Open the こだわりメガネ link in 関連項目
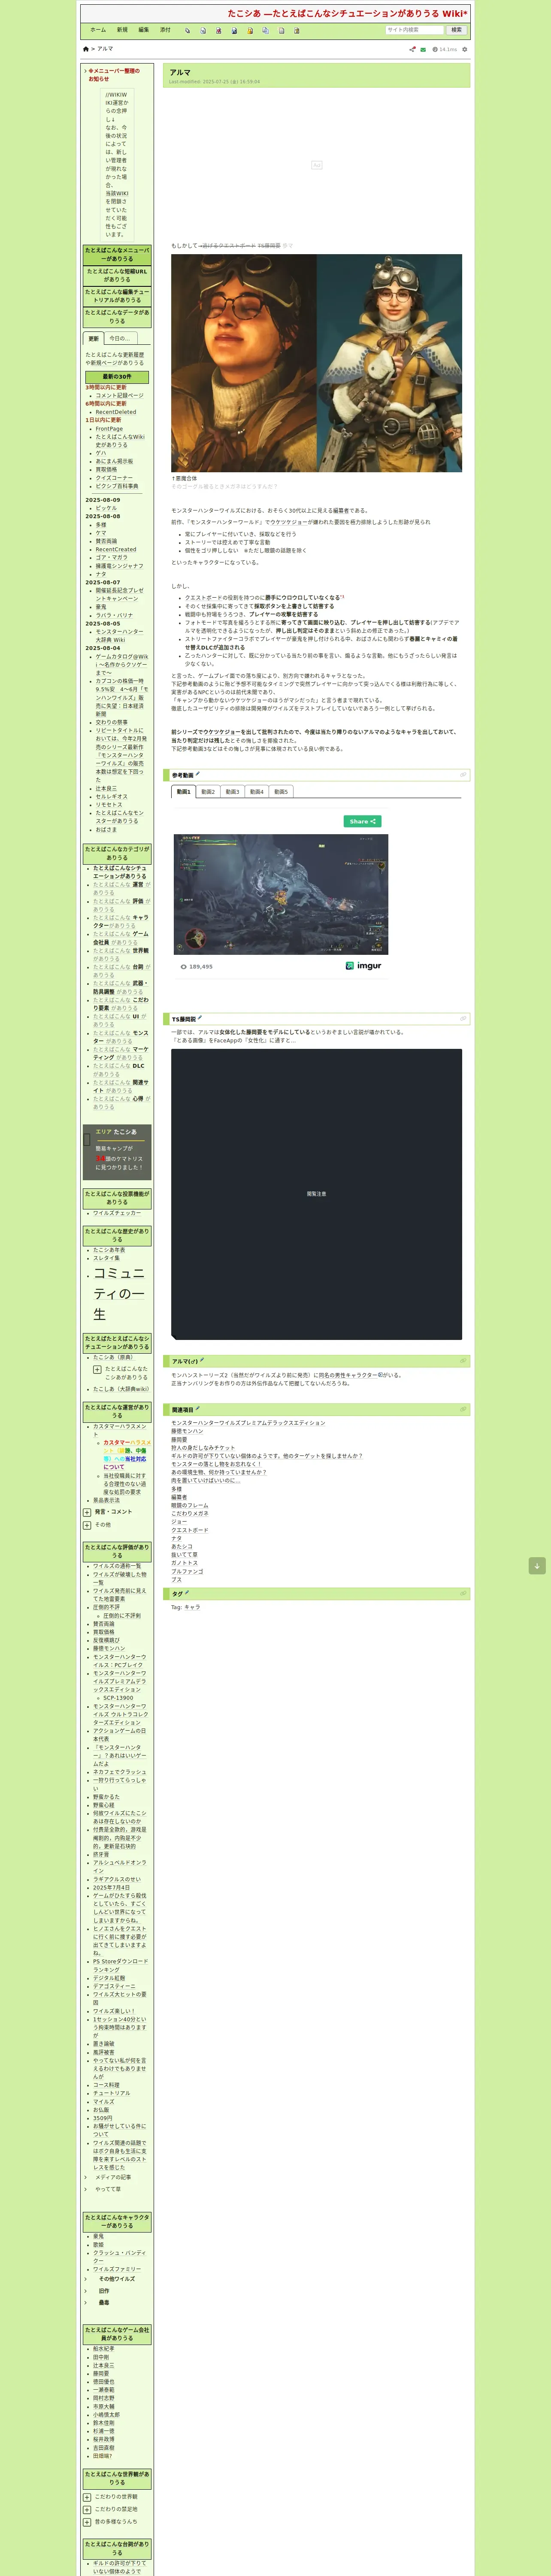The height and width of the screenshot is (2576, 551). [190, 1513]
